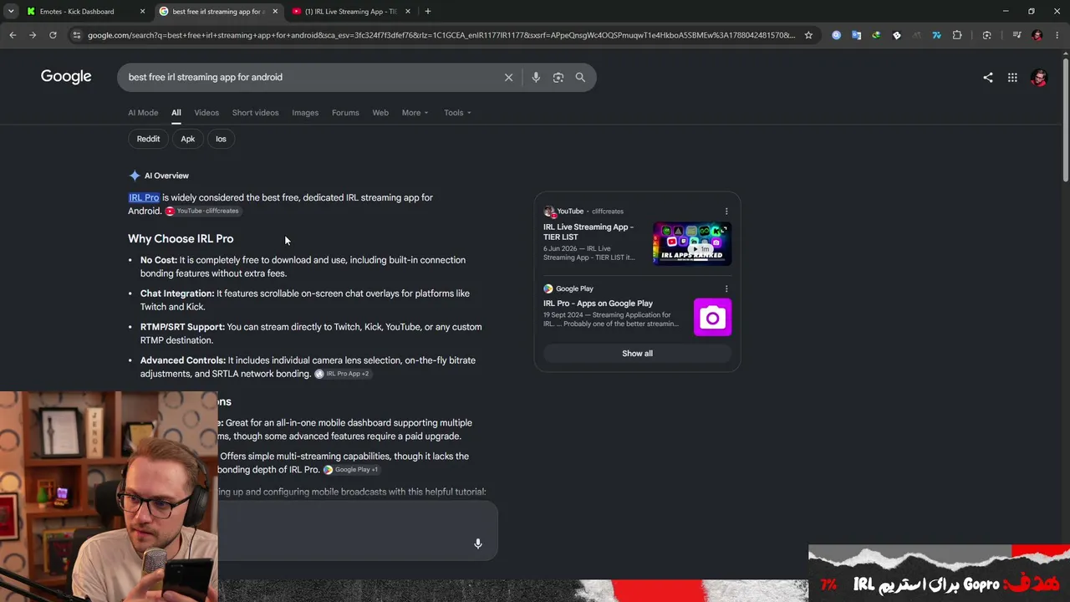Screen dimensions: 1070x602
Task: Filter results with the Reddit chip
Action: point(148,139)
